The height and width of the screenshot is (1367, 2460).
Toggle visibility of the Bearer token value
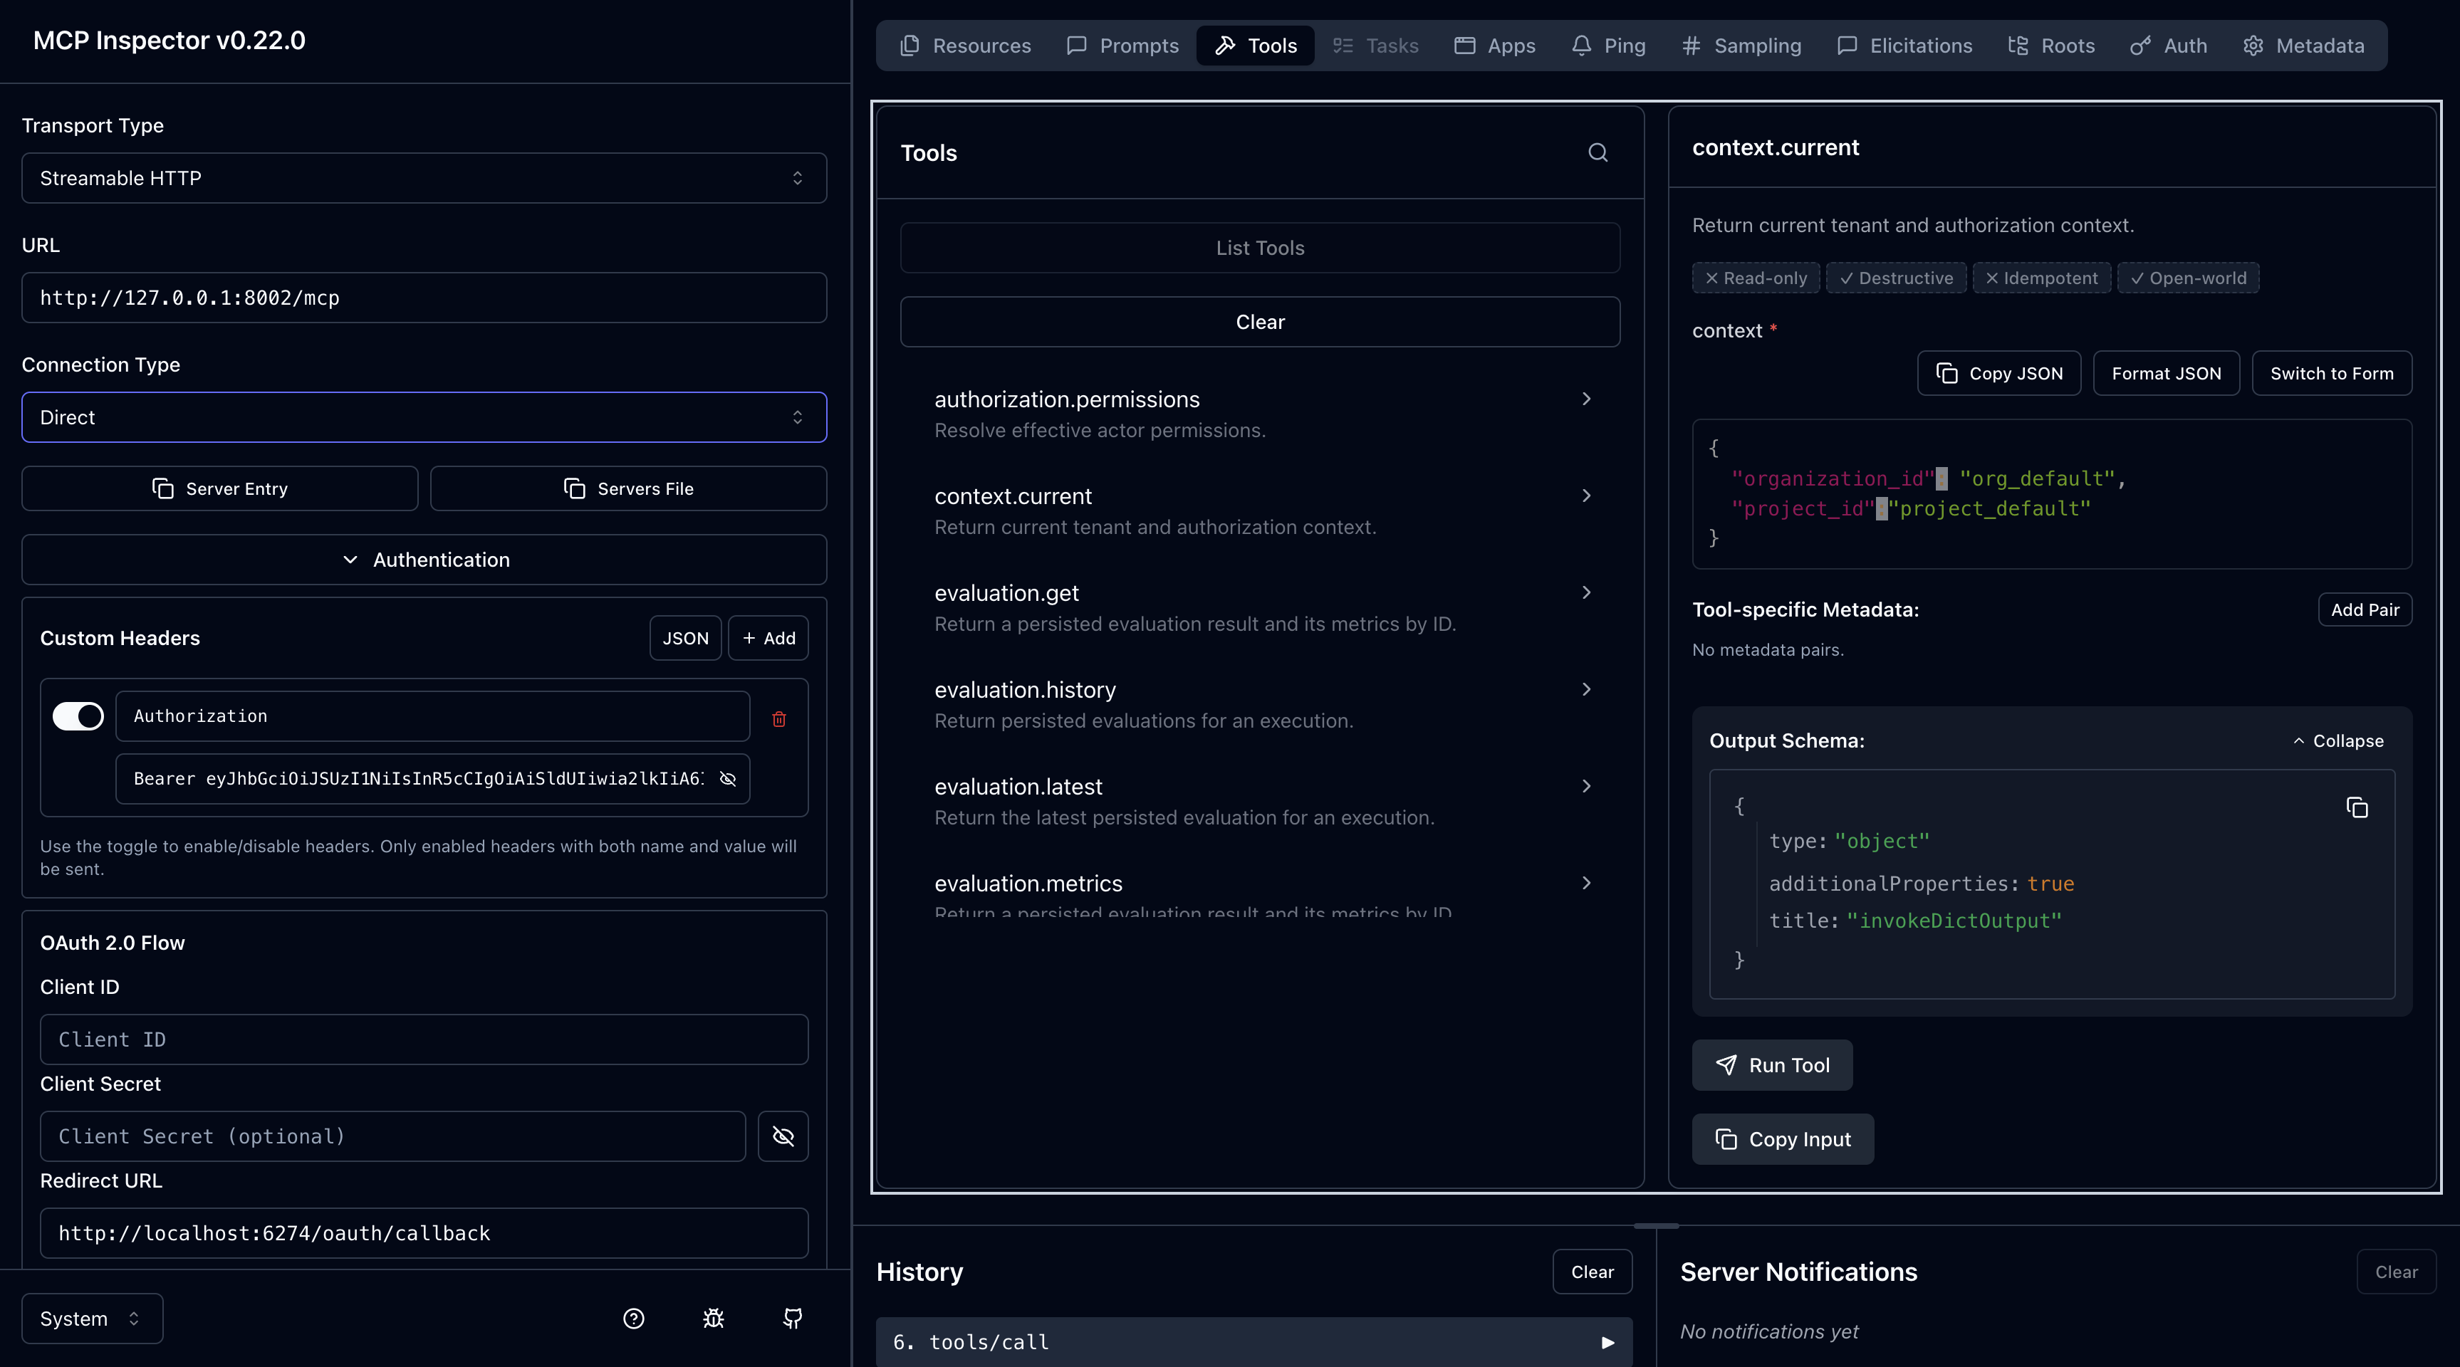pos(728,779)
